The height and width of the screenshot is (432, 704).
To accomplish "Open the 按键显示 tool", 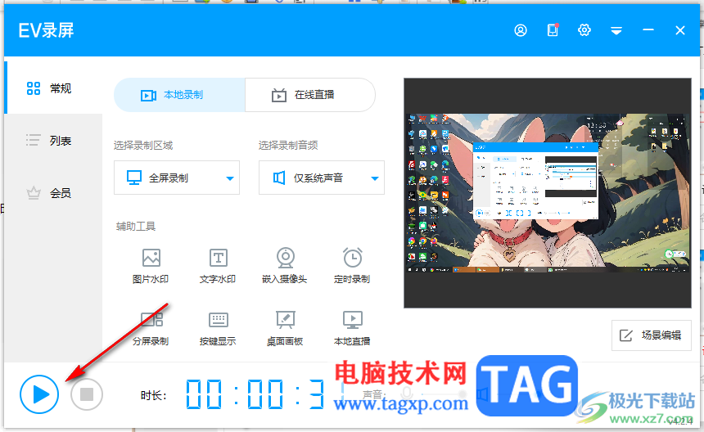I will [218, 328].
